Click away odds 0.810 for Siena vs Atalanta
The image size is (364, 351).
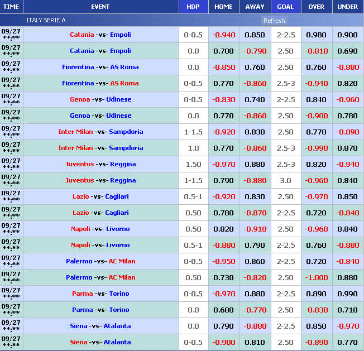pyautogui.click(x=255, y=342)
